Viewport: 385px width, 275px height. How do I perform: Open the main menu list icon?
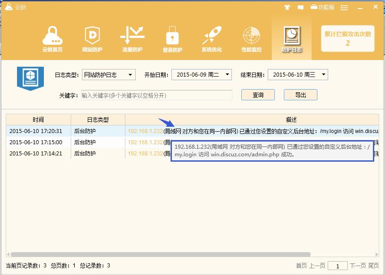[344, 8]
